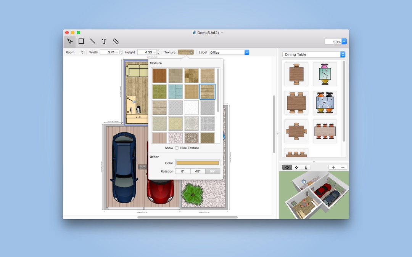Zoom in 3D preview with plus button
The image size is (412, 257).
click(x=333, y=167)
